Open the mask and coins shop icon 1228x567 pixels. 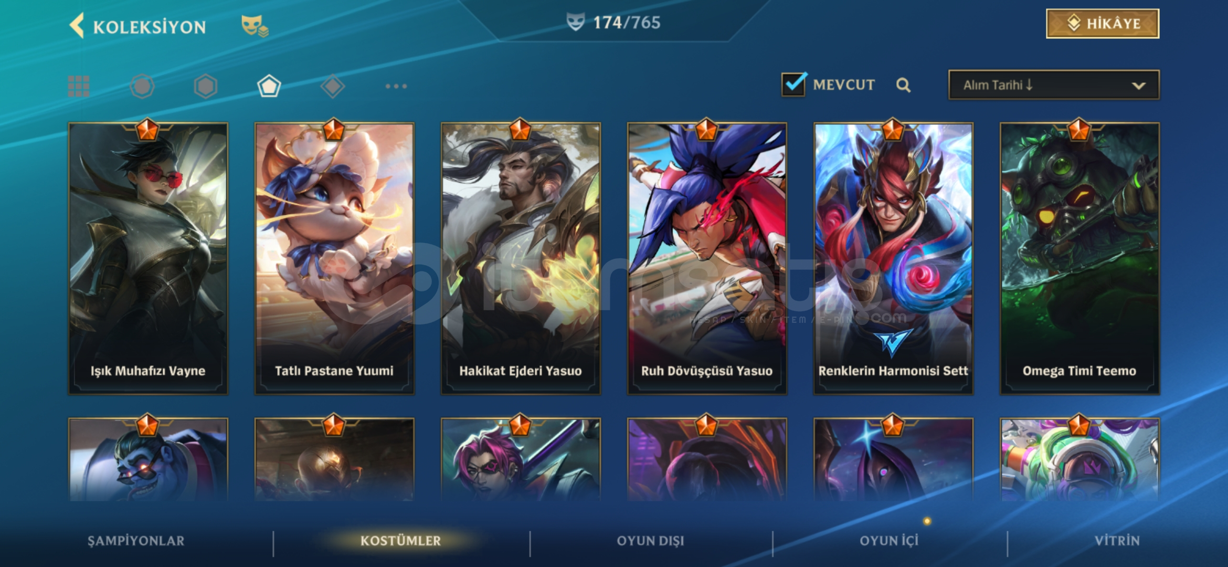pos(255,26)
